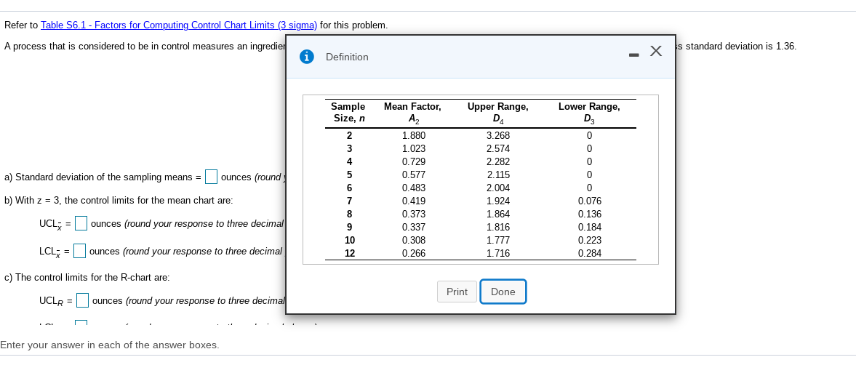Screen dimensions: 856x365
Task: Select the Sample Size, n column header
Action: click(x=348, y=113)
